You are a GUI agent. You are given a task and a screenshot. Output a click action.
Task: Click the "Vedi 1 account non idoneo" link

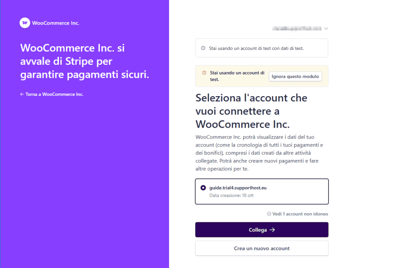[x=300, y=214]
